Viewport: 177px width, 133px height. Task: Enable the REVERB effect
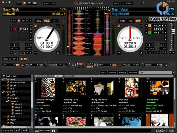[64, 65]
